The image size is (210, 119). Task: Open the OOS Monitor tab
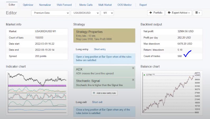(x=124, y=5)
